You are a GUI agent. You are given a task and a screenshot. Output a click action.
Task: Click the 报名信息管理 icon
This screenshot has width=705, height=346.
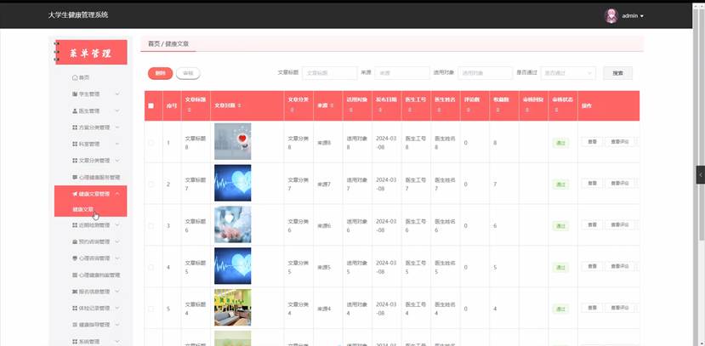(75, 292)
